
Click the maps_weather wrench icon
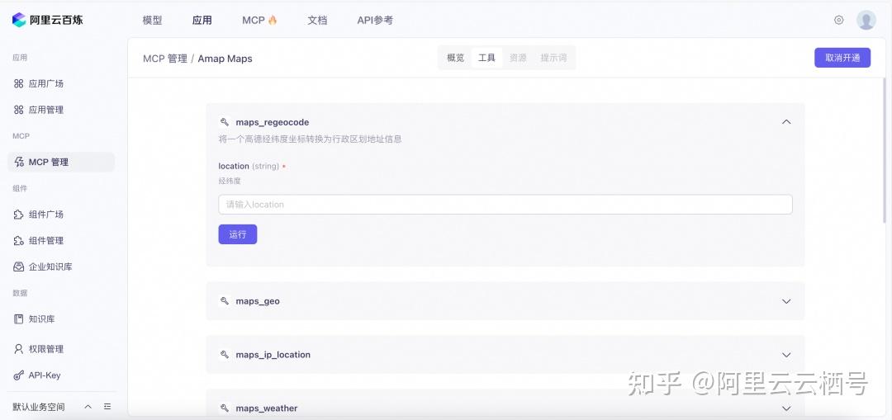pos(224,408)
